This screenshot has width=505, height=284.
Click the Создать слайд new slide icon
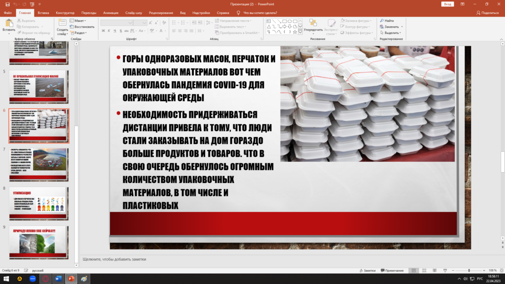(62, 23)
